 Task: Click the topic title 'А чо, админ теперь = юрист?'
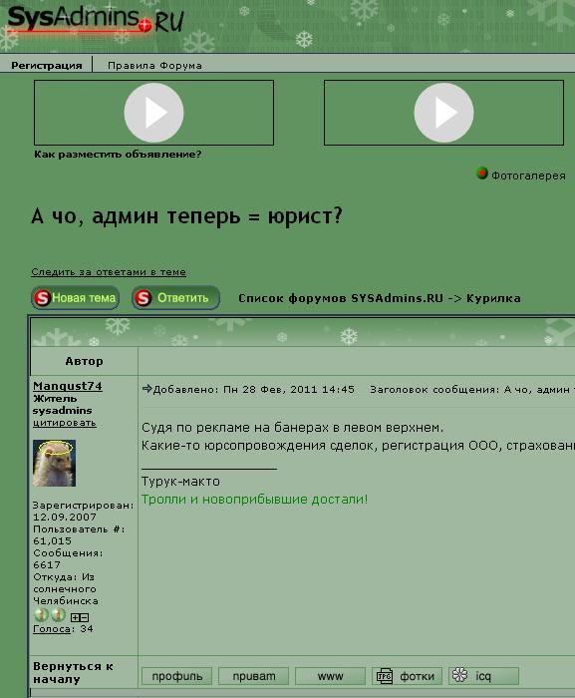click(x=187, y=216)
